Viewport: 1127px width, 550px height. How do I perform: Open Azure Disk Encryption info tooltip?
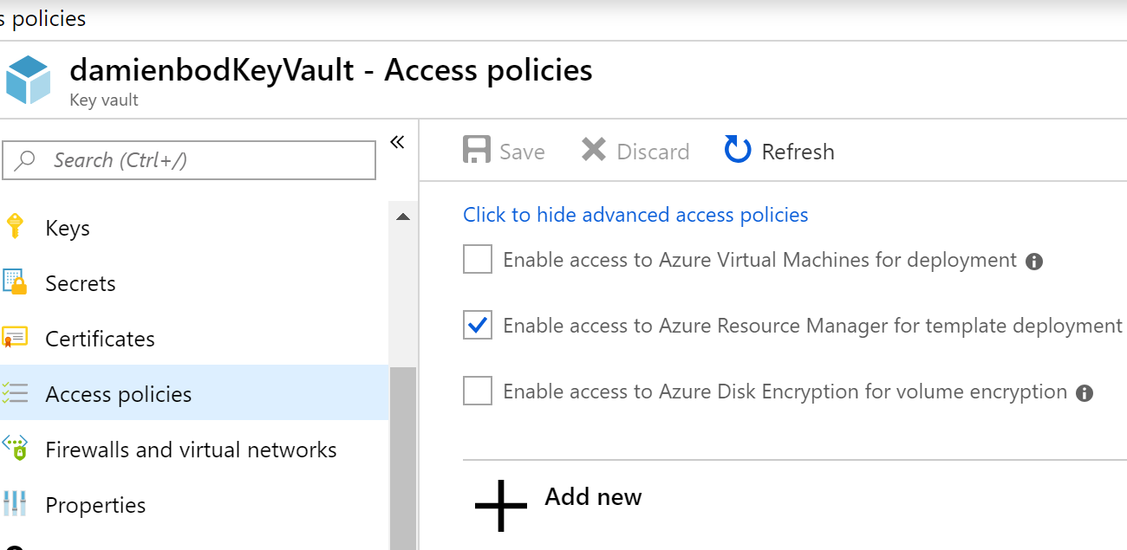(1083, 392)
